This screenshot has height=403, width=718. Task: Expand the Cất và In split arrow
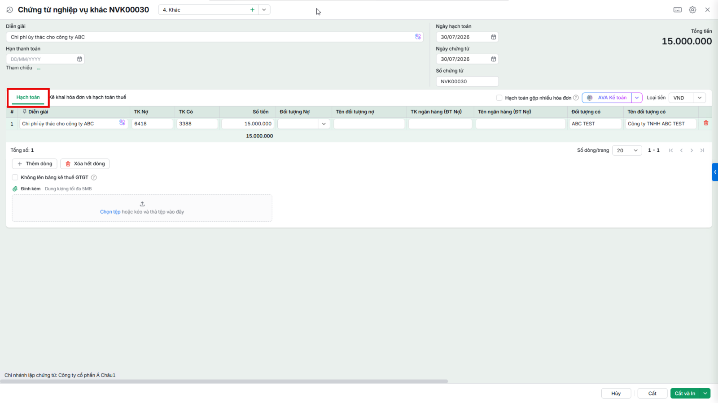[x=705, y=393]
